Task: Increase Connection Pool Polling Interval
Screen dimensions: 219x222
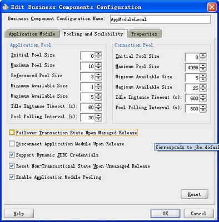Action: pos(203,107)
